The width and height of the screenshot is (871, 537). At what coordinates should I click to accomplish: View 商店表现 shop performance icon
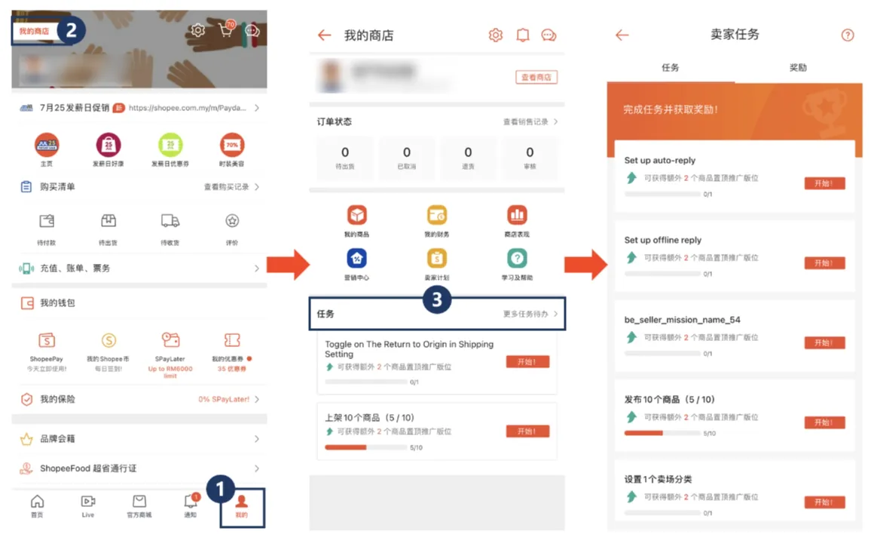[x=516, y=215]
